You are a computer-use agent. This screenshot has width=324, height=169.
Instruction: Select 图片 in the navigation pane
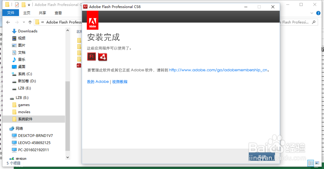tap(22, 45)
